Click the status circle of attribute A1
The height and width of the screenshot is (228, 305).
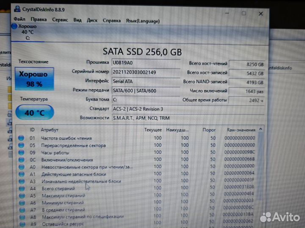coord(22,174)
